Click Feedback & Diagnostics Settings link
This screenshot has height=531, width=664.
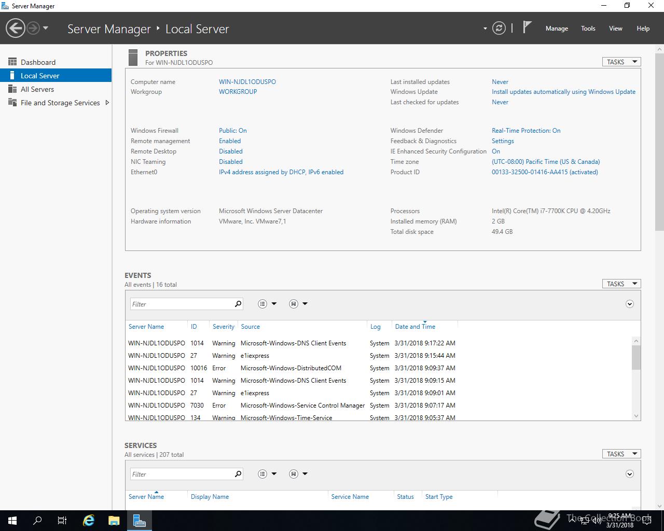coord(503,141)
